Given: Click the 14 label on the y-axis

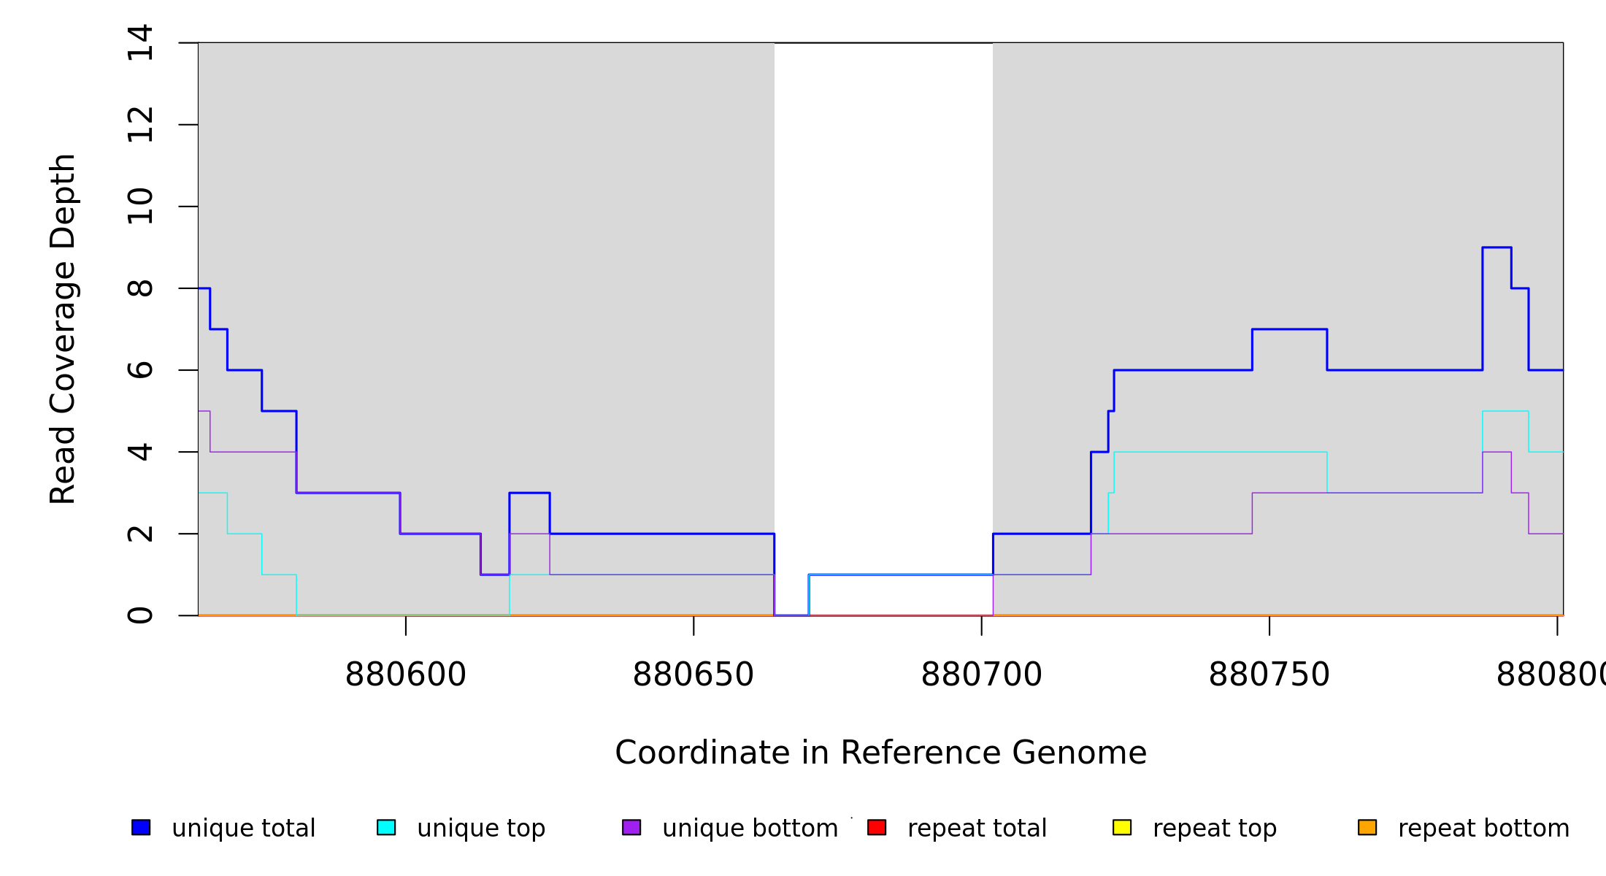Looking at the screenshot, I should click(140, 42).
